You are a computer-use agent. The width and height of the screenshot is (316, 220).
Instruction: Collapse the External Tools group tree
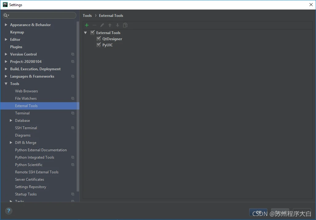[x=86, y=33]
